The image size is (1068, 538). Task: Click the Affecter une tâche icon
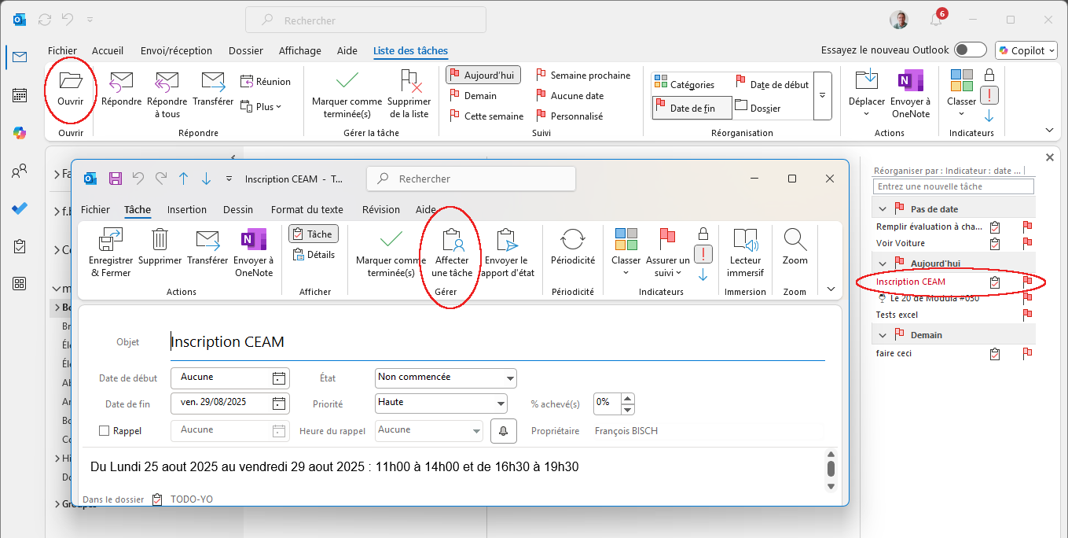point(451,240)
